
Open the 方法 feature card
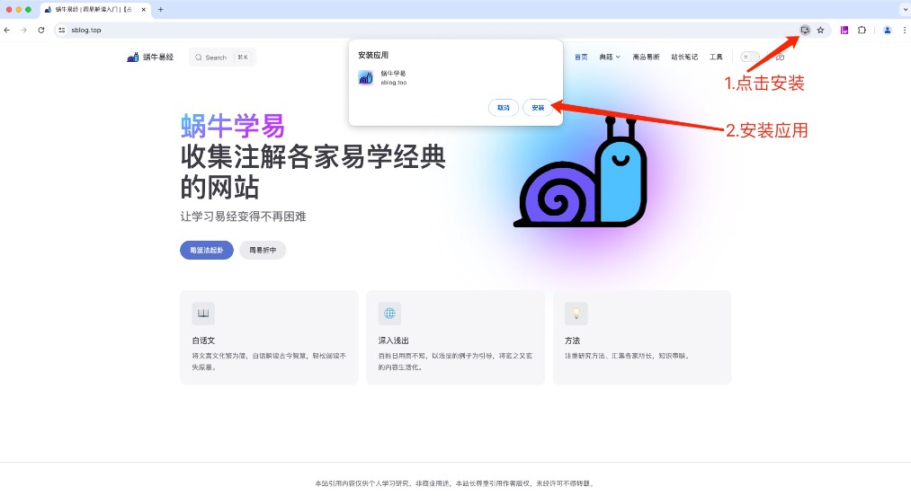click(642, 338)
